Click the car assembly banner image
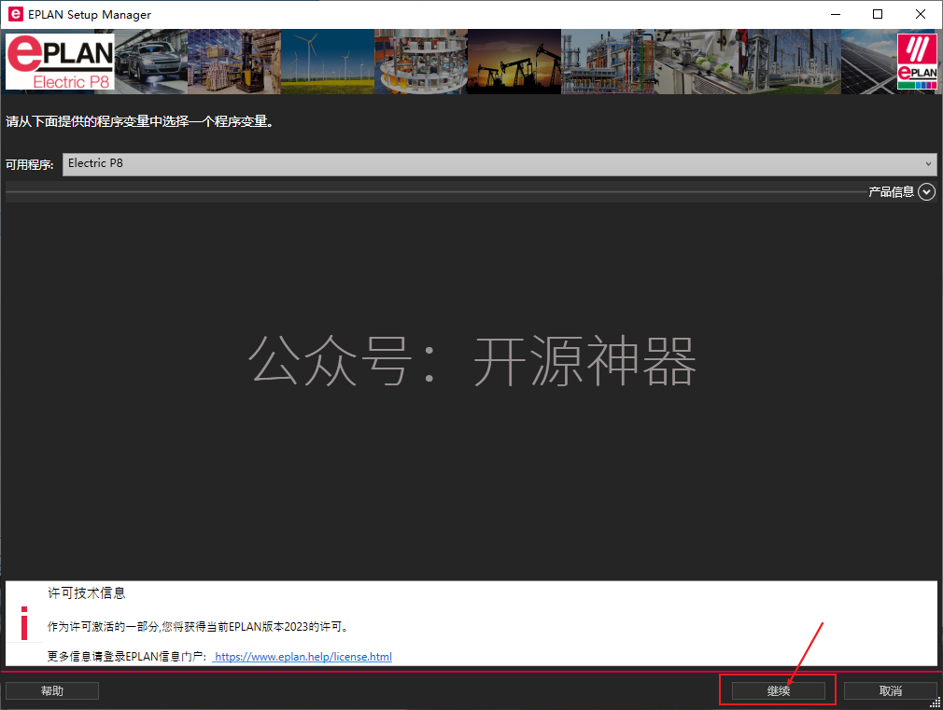The width and height of the screenshot is (943, 710). [151, 62]
